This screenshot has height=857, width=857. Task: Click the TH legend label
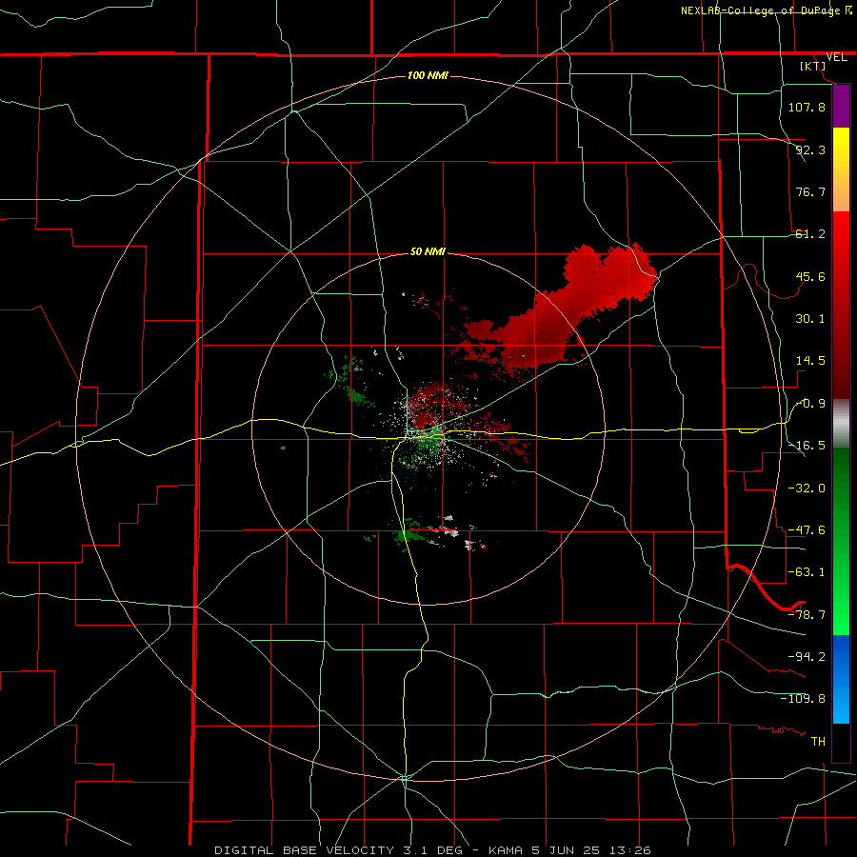click(818, 741)
